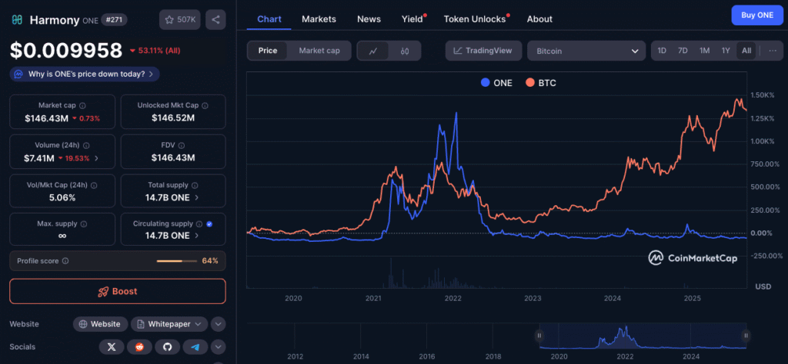Add Harmony to watchlist with star button
The image size is (788, 364).
180,20
